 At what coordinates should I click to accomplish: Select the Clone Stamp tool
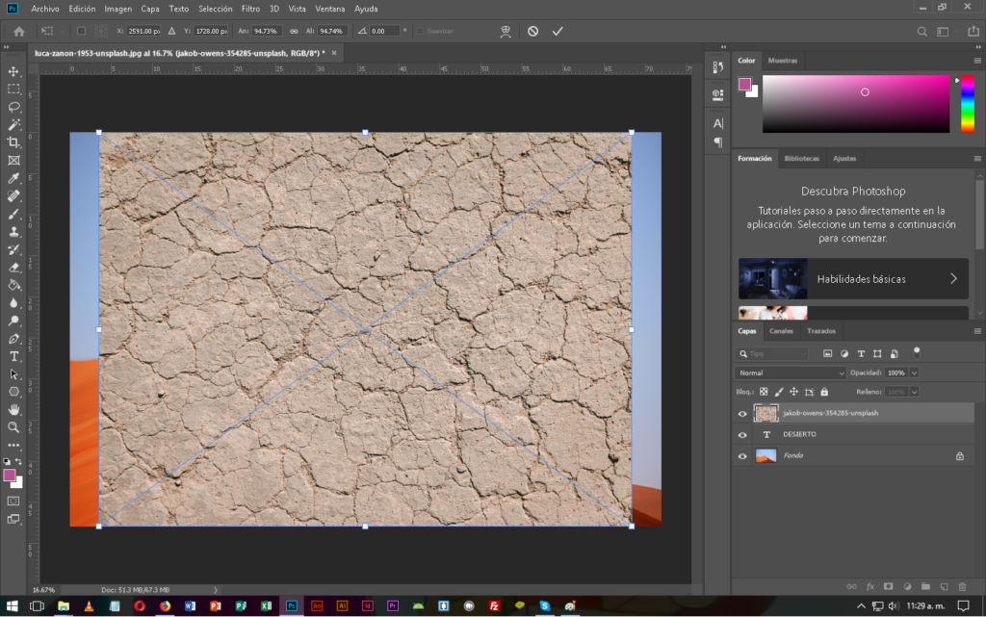point(13,232)
